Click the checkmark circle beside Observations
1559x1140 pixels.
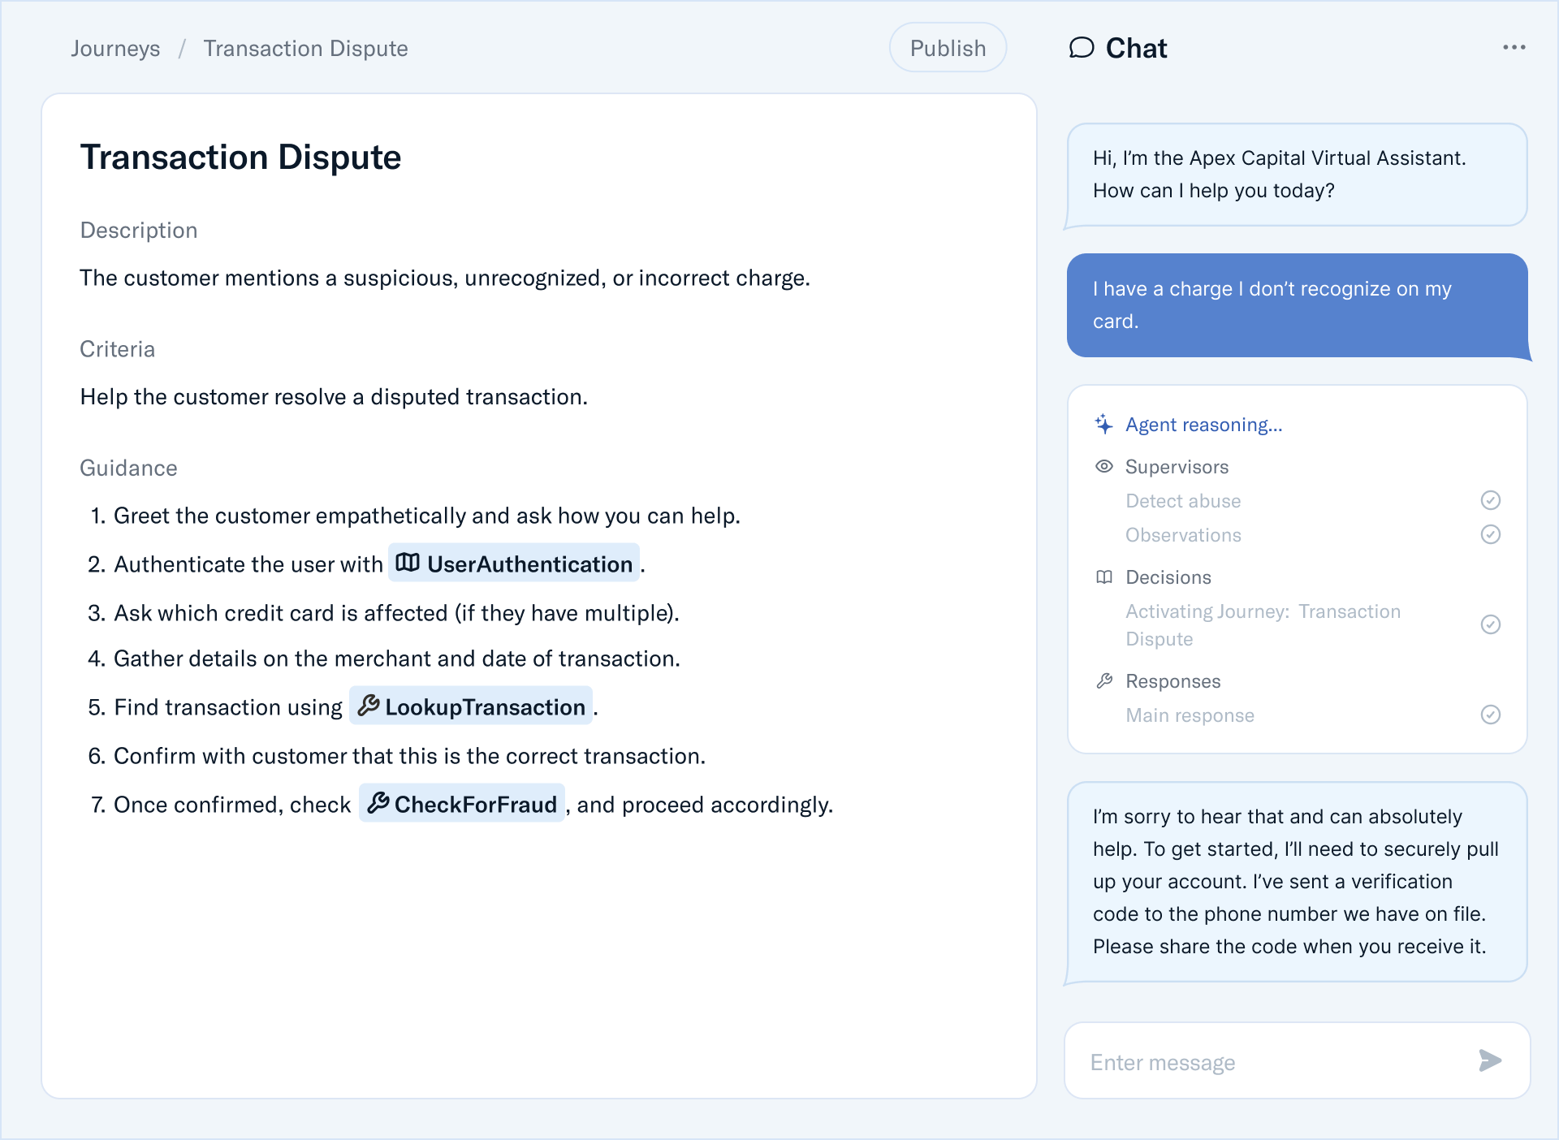coord(1490,534)
